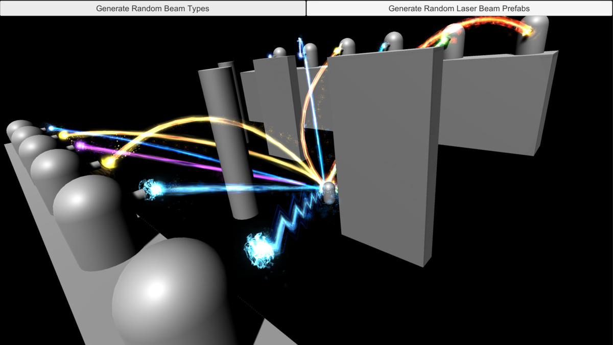Click the large gray wall panel in front
Image resolution: width=613 pixels, height=345 pixels.
383,153
